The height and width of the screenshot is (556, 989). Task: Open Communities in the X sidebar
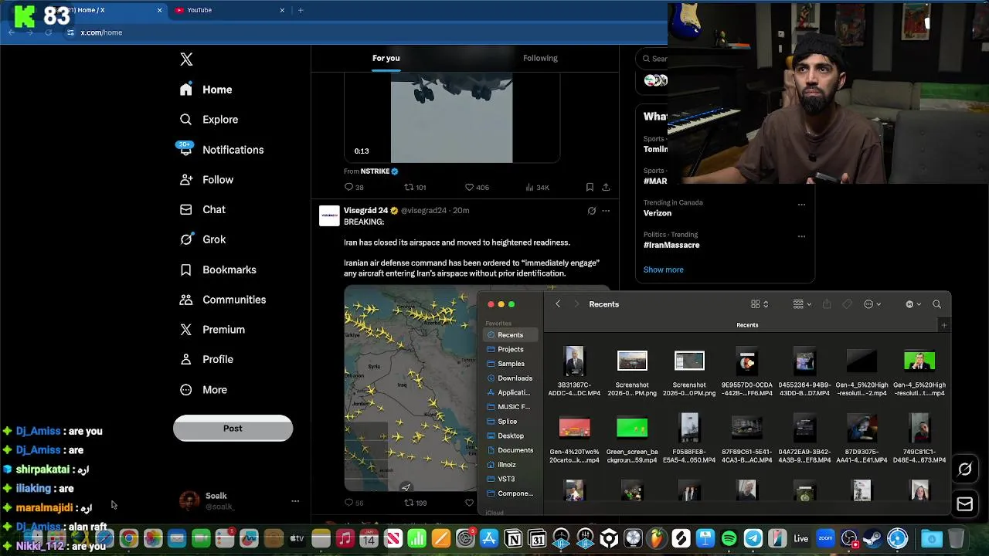(223, 300)
